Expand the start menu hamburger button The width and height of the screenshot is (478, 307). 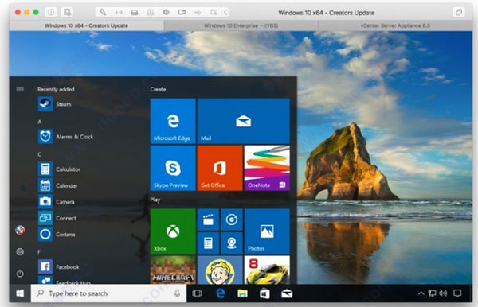click(20, 89)
